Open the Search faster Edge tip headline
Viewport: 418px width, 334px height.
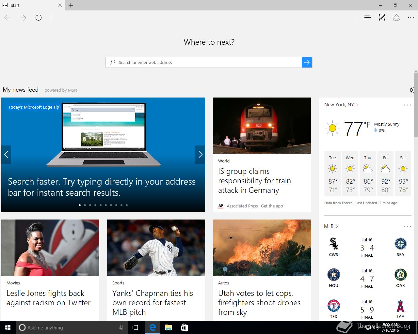coord(102,187)
